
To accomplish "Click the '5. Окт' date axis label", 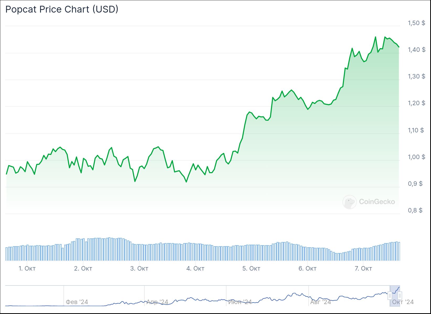I will click(x=251, y=268).
